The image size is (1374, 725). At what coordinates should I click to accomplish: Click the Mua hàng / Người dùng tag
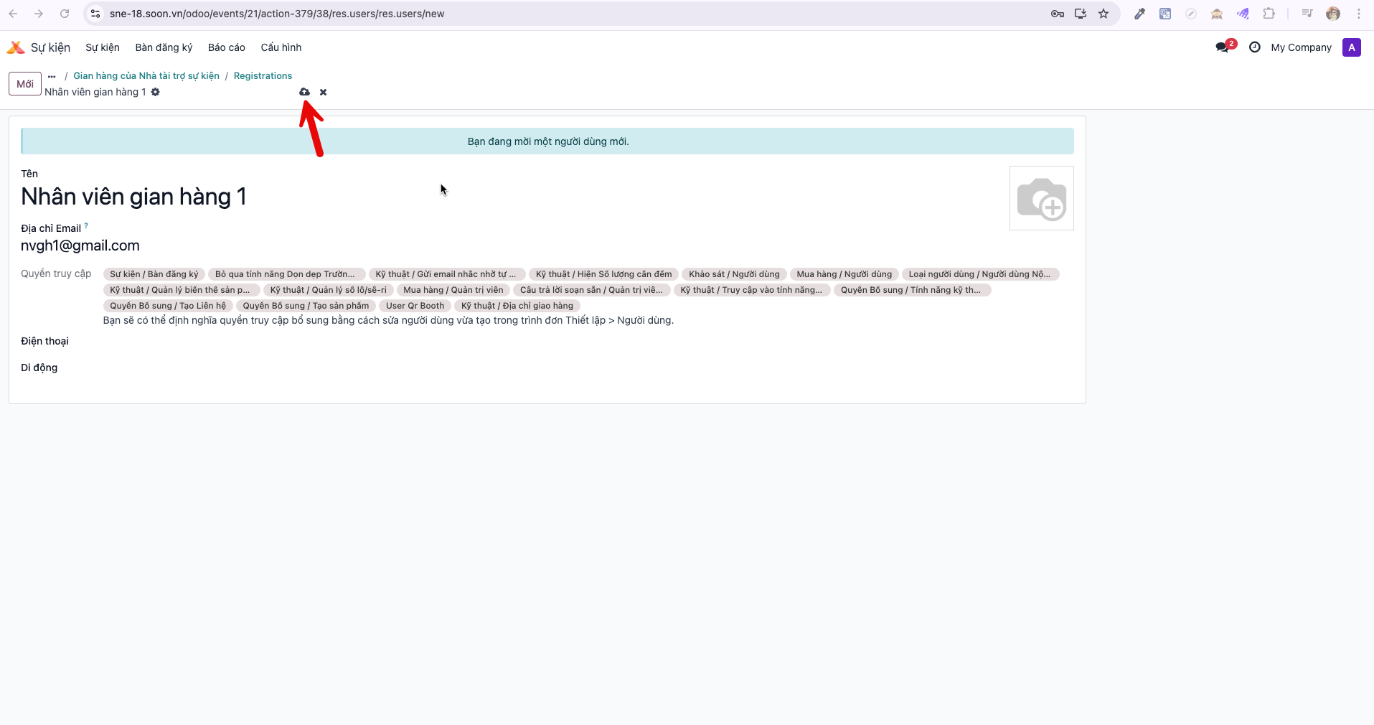click(x=844, y=274)
